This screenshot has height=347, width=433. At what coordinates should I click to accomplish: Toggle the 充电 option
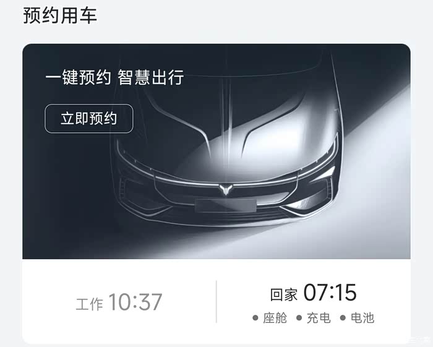[x=314, y=318]
